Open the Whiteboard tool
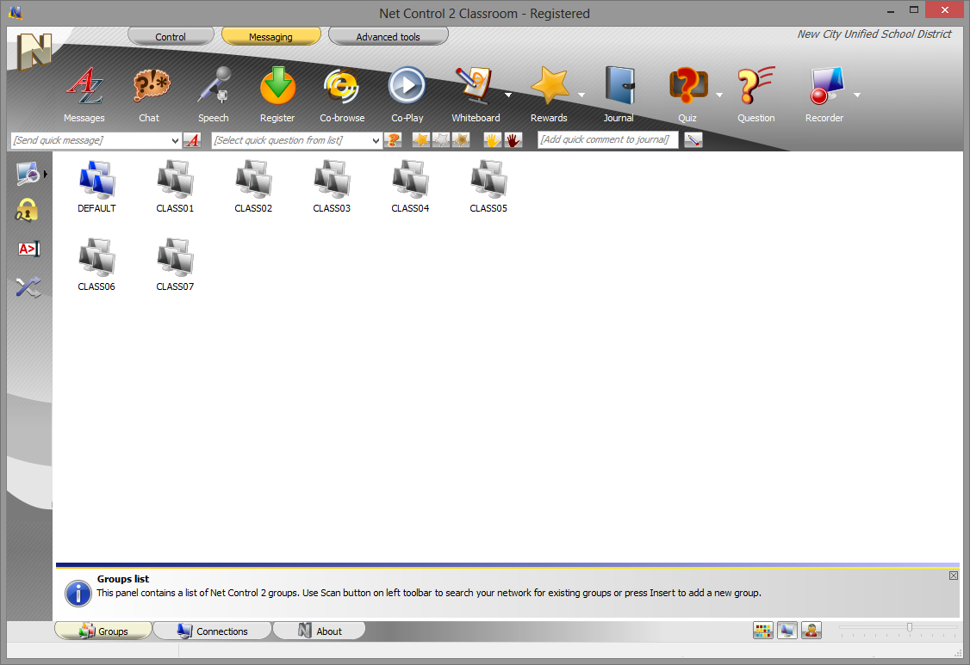 (x=476, y=95)
